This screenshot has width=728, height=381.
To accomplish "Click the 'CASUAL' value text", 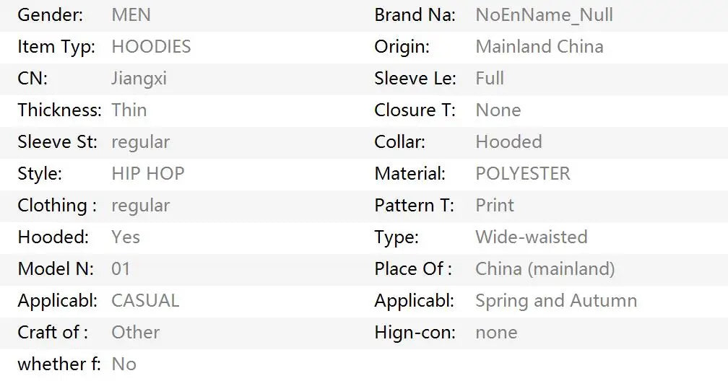I will click(x=144, y=301).
